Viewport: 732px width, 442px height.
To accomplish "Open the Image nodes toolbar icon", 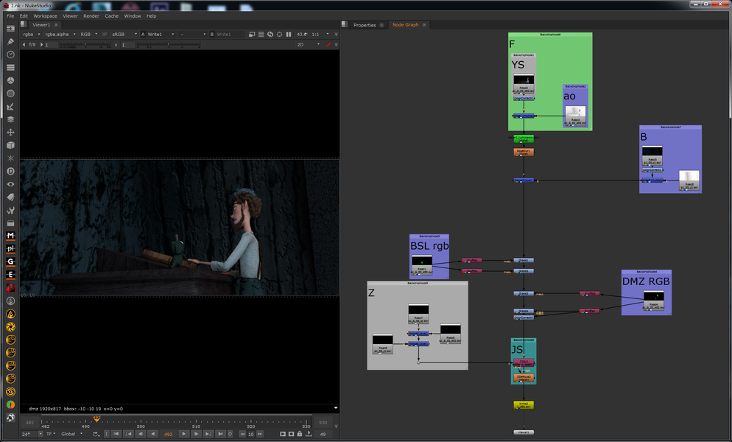I will (x=10, y=29).
